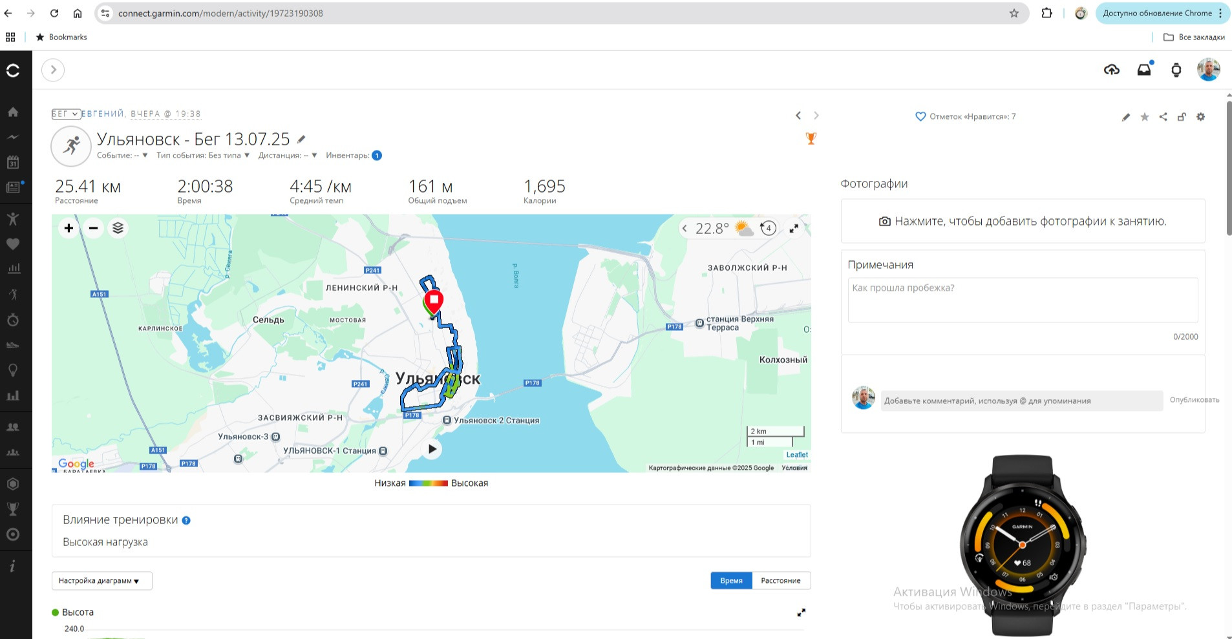
Task: Expand the sidebar navigation chevron
Action: click(53, 70)
